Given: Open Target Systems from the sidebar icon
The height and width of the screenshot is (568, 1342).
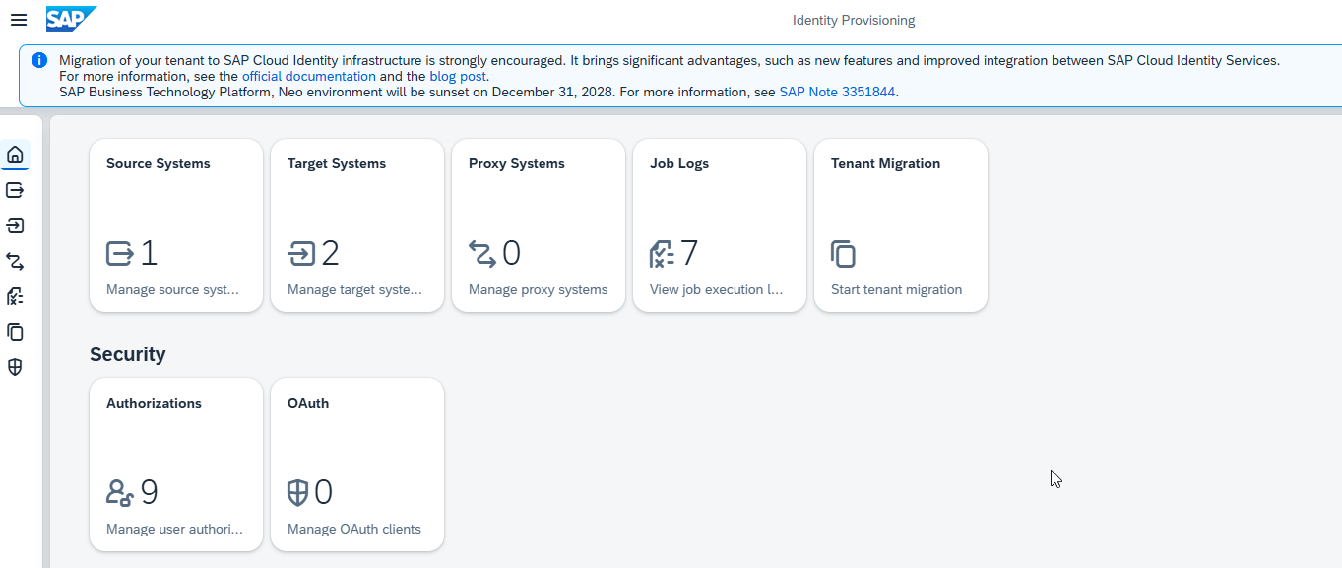Looking at the screenshot, I should (x=15, y=225).
